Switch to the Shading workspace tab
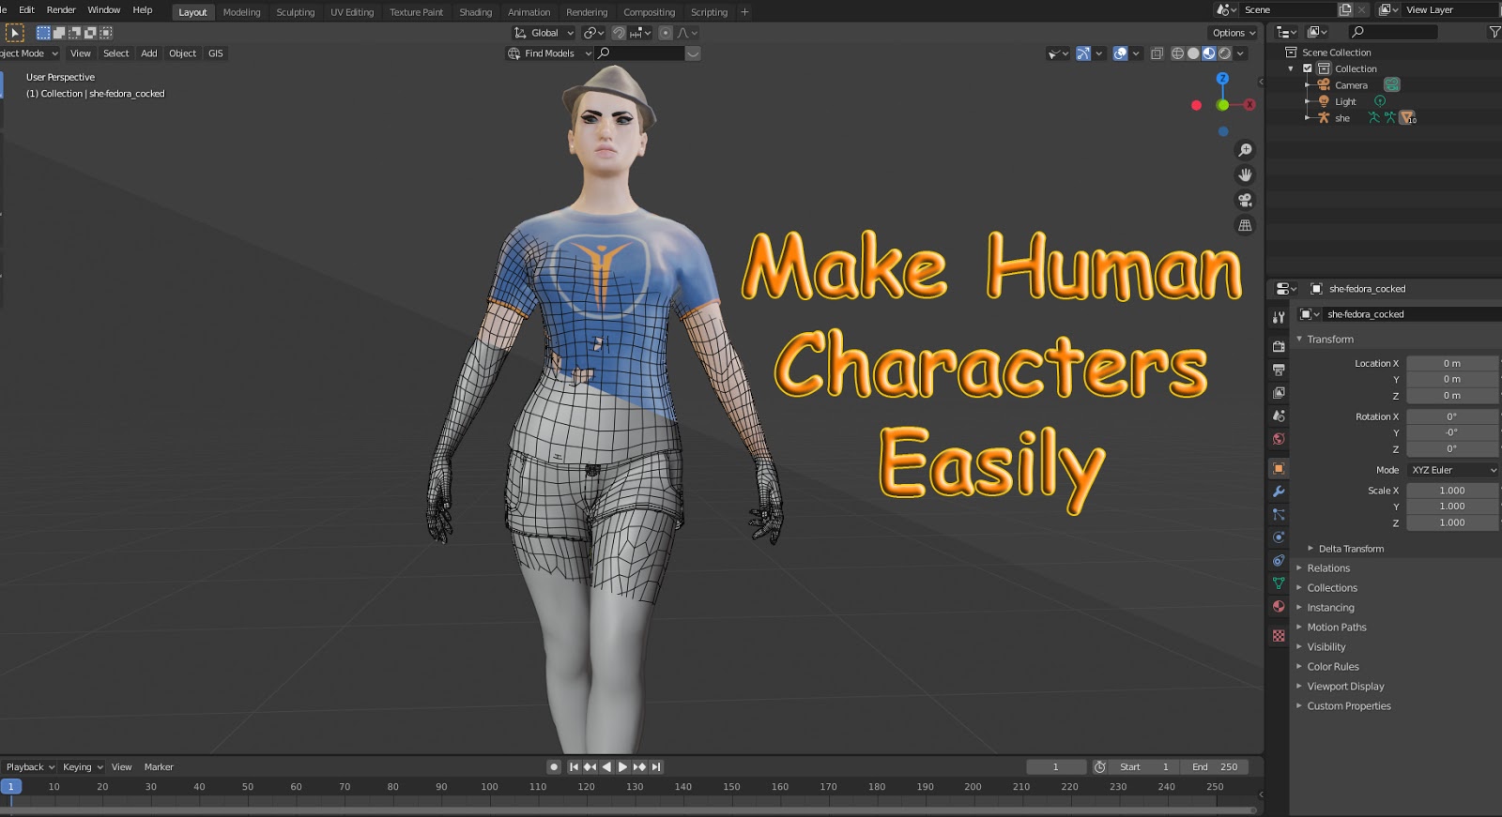This screenshot has width=1502, height=817. [x=476, y=12]
